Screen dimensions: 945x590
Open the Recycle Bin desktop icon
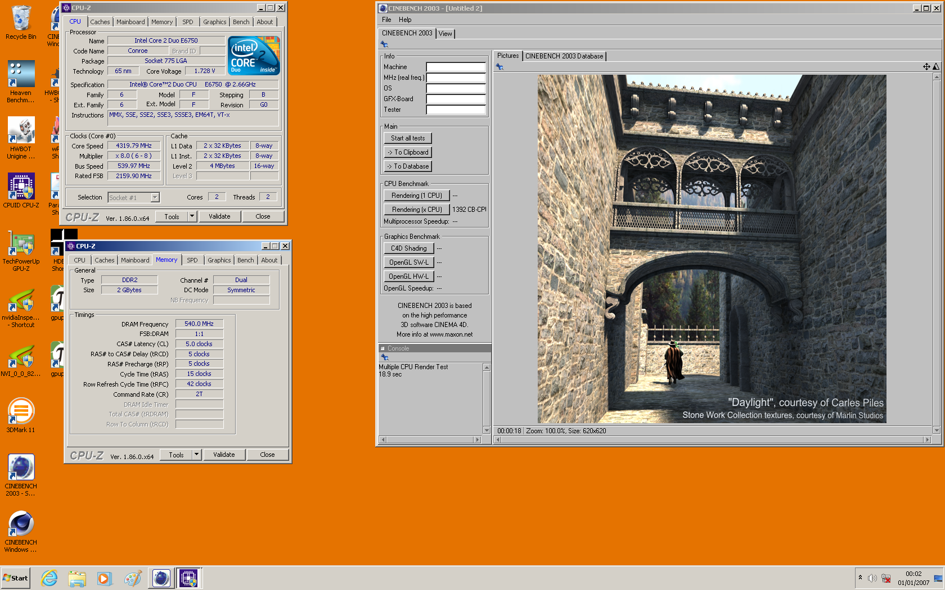point(21,22)
